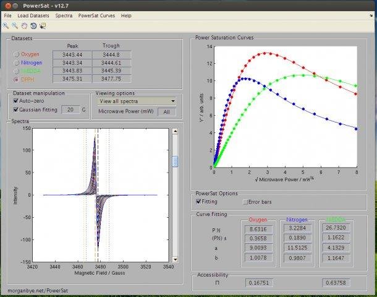Open the View all spectra dropdown
Image resolution: width=377 pixels, height=297 pixels.
137,101
